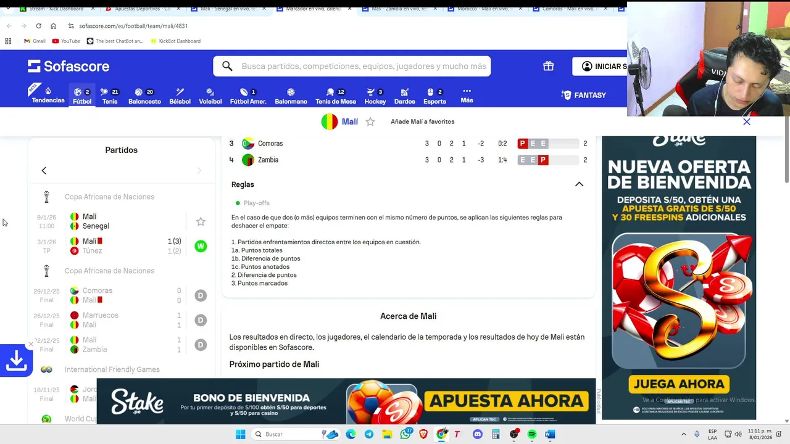This screenshot has width=790, height=444.
Task: Click the D badge of Comoras-Malí match
Action: [x=200, y=295]
